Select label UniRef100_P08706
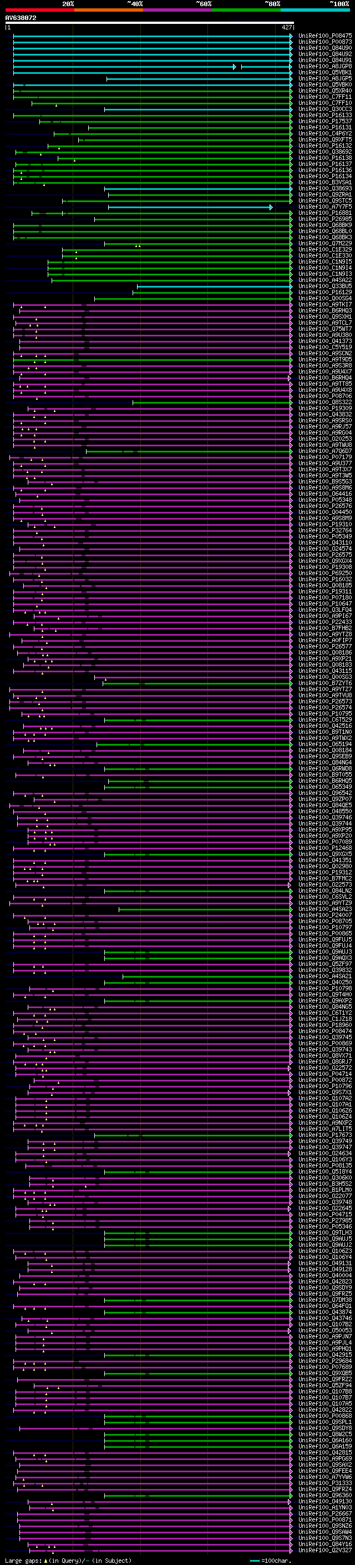The height and width of the screenshot is (1565, 355). click(x=325, y=396)
